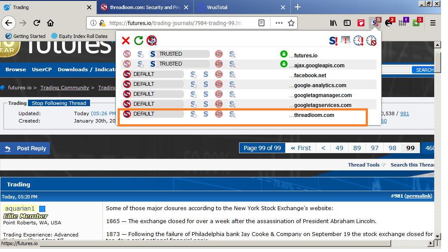Viewport: 448px width, 252px height.
Task: Open aquarian1 user profile
Action: tap(20, 208)
